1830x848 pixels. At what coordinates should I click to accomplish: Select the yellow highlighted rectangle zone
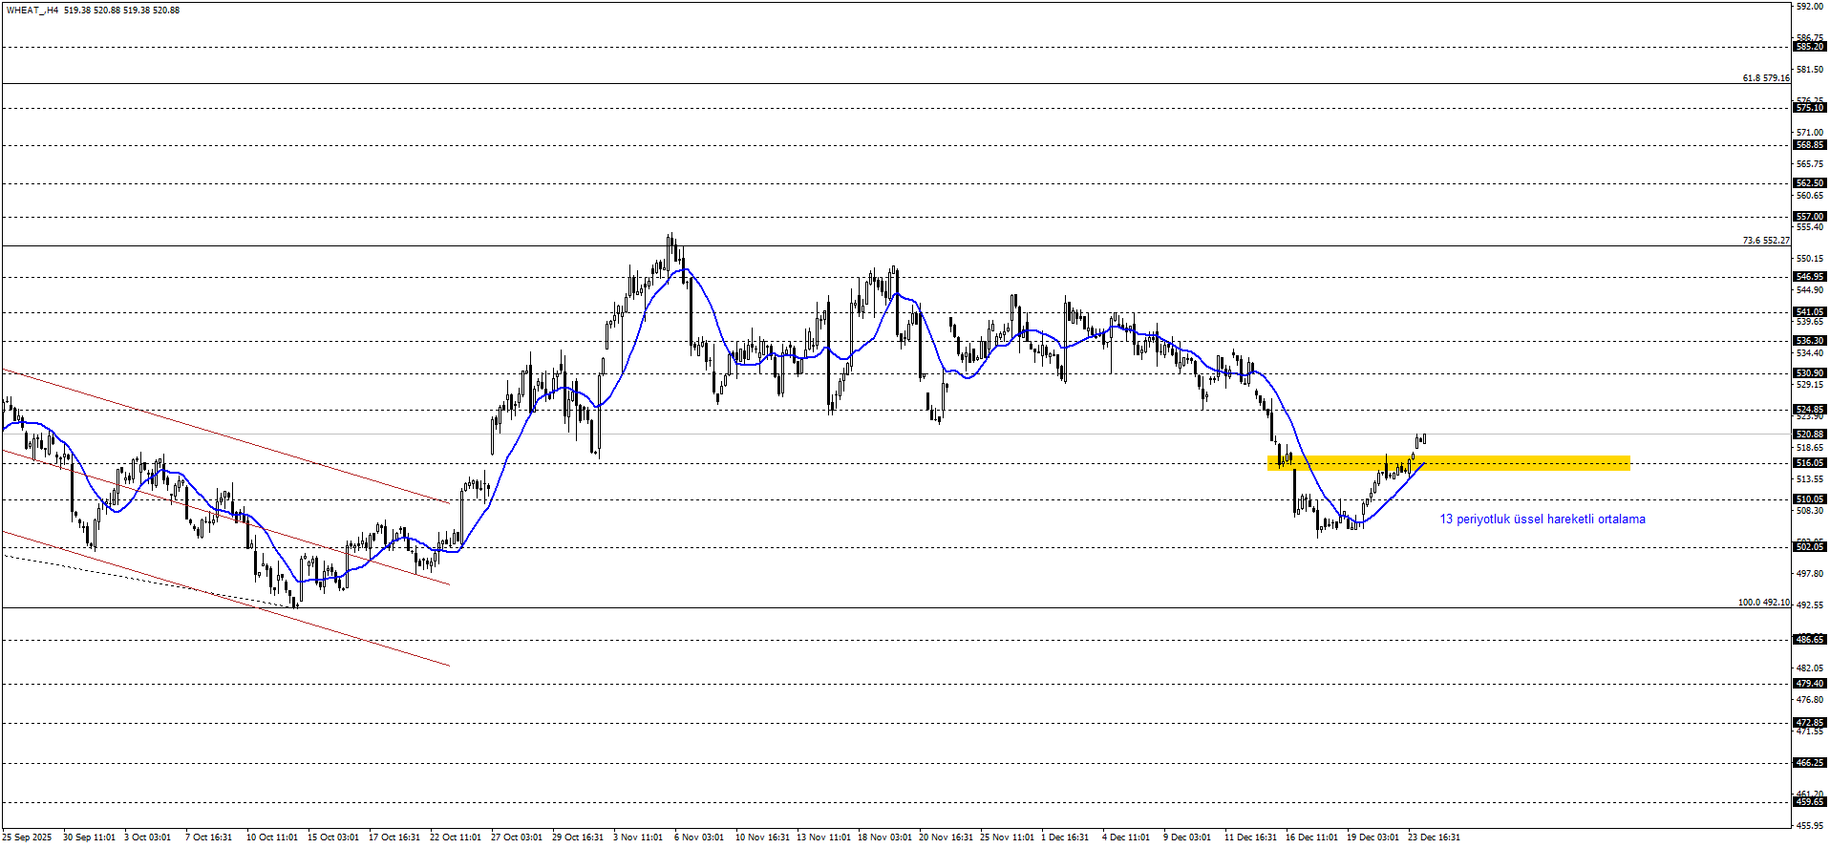[x=1448, y=463]
